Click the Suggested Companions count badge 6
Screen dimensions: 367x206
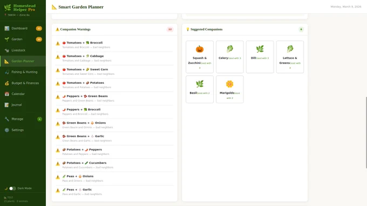(x=301, y=30)
